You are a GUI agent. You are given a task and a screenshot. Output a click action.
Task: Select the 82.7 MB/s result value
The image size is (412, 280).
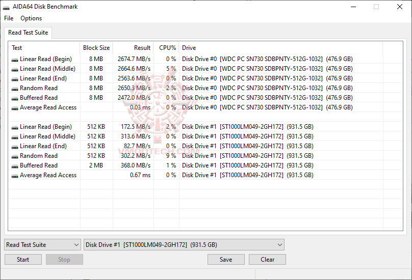(x=137, y=146)
